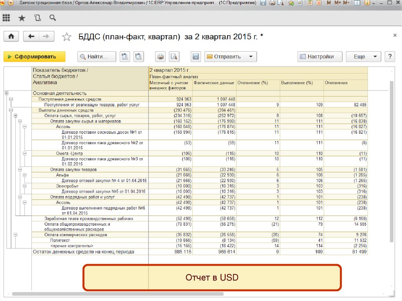Click the global search magnifier icon

[x=52, y=18]
